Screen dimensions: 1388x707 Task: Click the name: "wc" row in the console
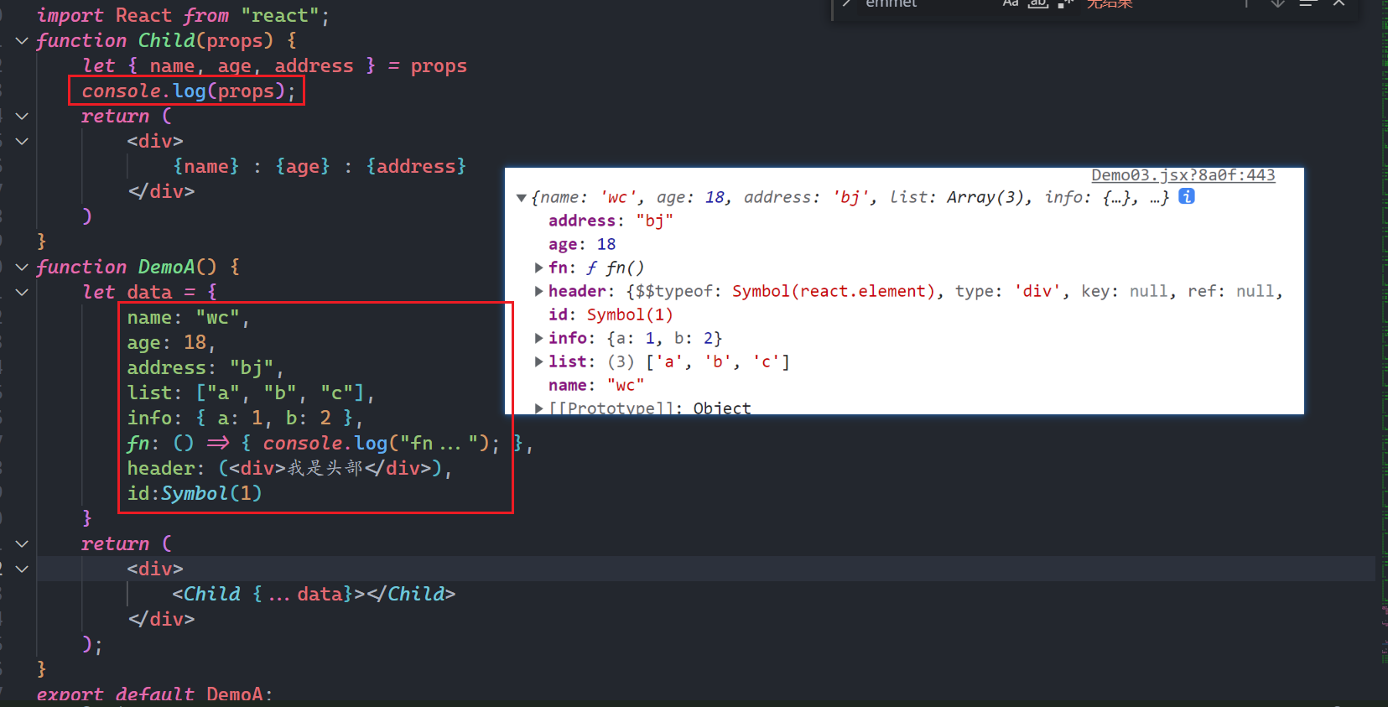tap(596, 385)
